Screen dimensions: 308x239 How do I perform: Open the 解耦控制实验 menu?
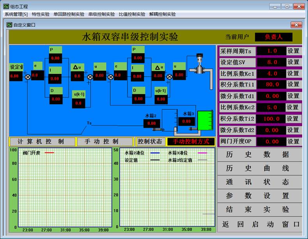click(x=162, y=14)
